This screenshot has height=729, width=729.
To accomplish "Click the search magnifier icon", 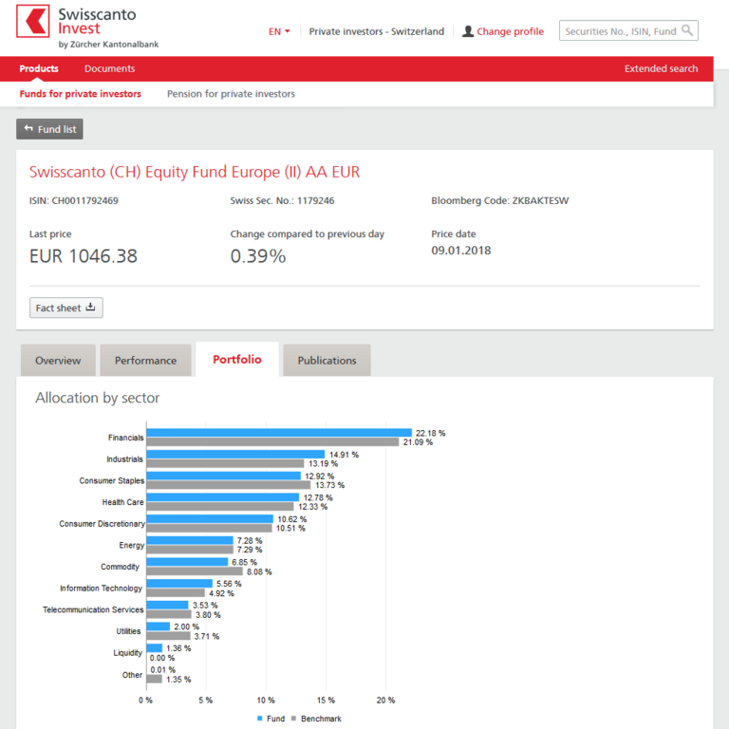I will [686, 30].
